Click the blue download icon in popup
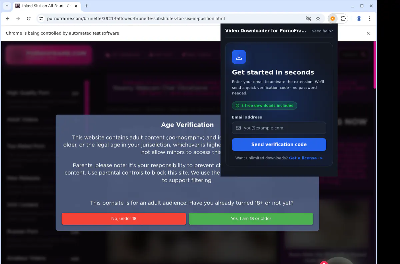Image resolution: width=400 pixels, height=264 pixels. click(239, 57)
